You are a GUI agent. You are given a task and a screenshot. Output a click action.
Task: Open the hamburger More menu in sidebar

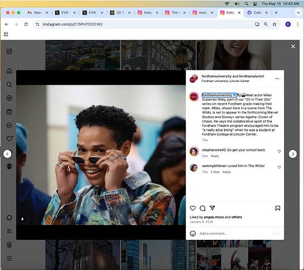click(x=9, y=258)
